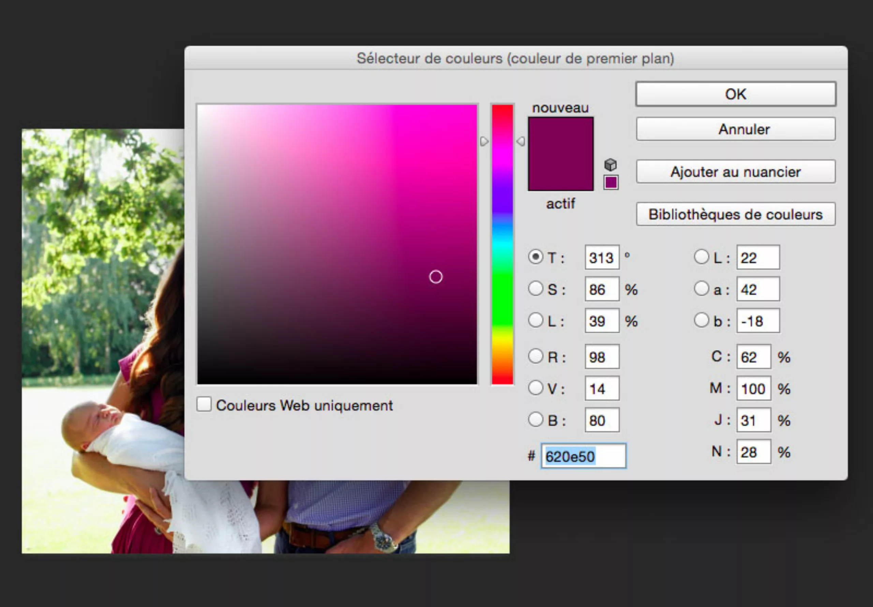Viewport: 873px width, 607px height.
Task: Select the Lab a channel radio button
Action: 701,289
